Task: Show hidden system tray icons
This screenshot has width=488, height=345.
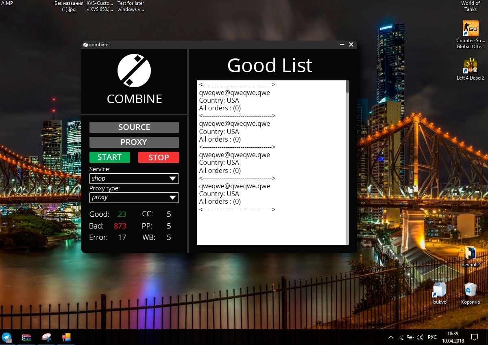Action: [391, 337]
